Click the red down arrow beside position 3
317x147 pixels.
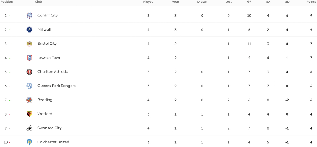click(10, 44)
